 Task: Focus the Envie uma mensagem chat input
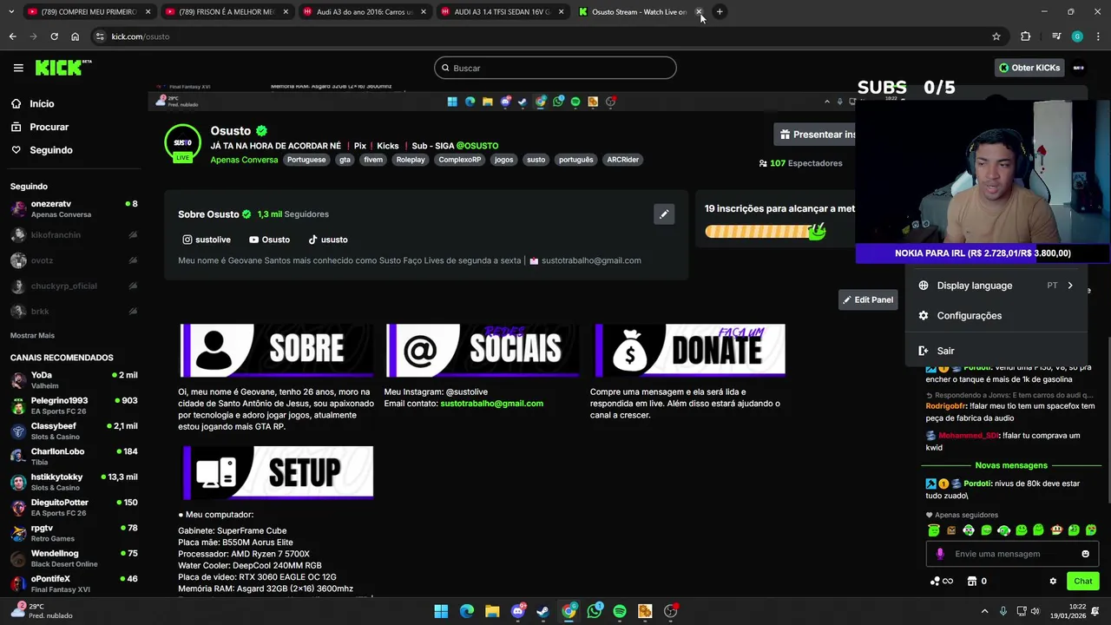point(1012,554)
